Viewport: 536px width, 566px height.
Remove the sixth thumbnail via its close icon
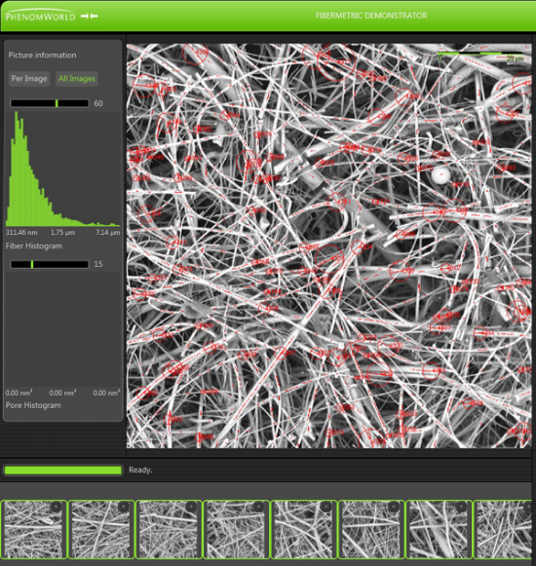pos(394,507)
